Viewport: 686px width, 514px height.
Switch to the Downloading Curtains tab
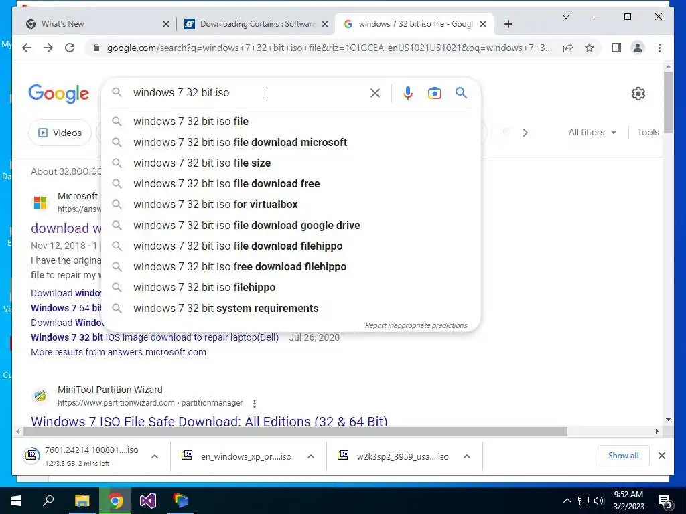tap(256, 24)
